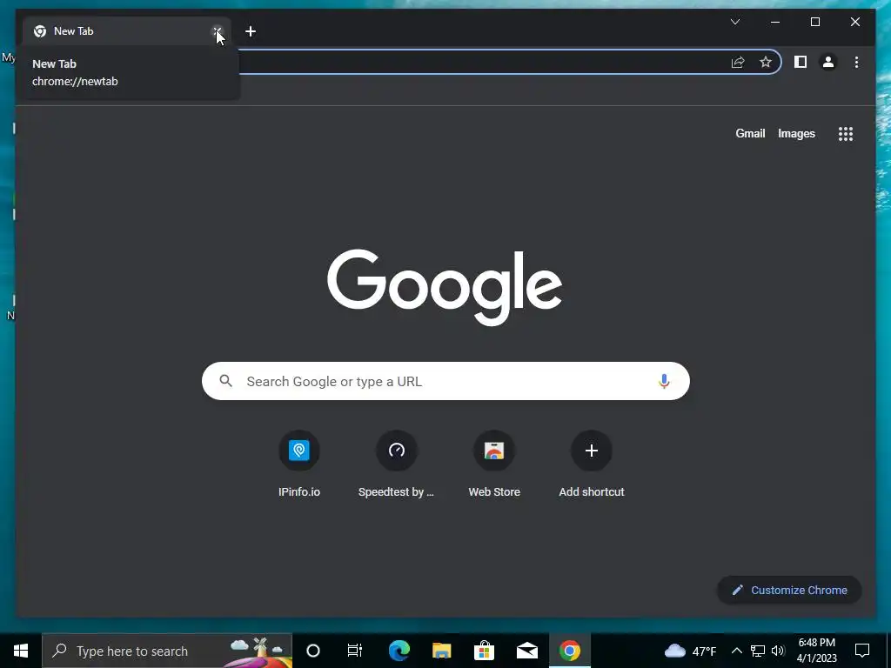Open the 47°F weather widget
The image size is (891, 668).
click(690, 651)
